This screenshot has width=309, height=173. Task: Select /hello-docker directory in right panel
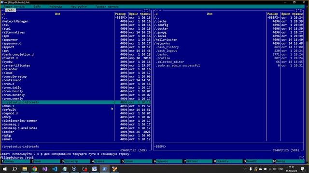click(228, 39)
